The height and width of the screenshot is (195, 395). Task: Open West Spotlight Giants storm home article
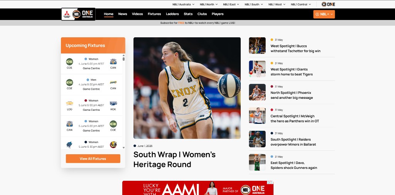click(x=292, y=72)
